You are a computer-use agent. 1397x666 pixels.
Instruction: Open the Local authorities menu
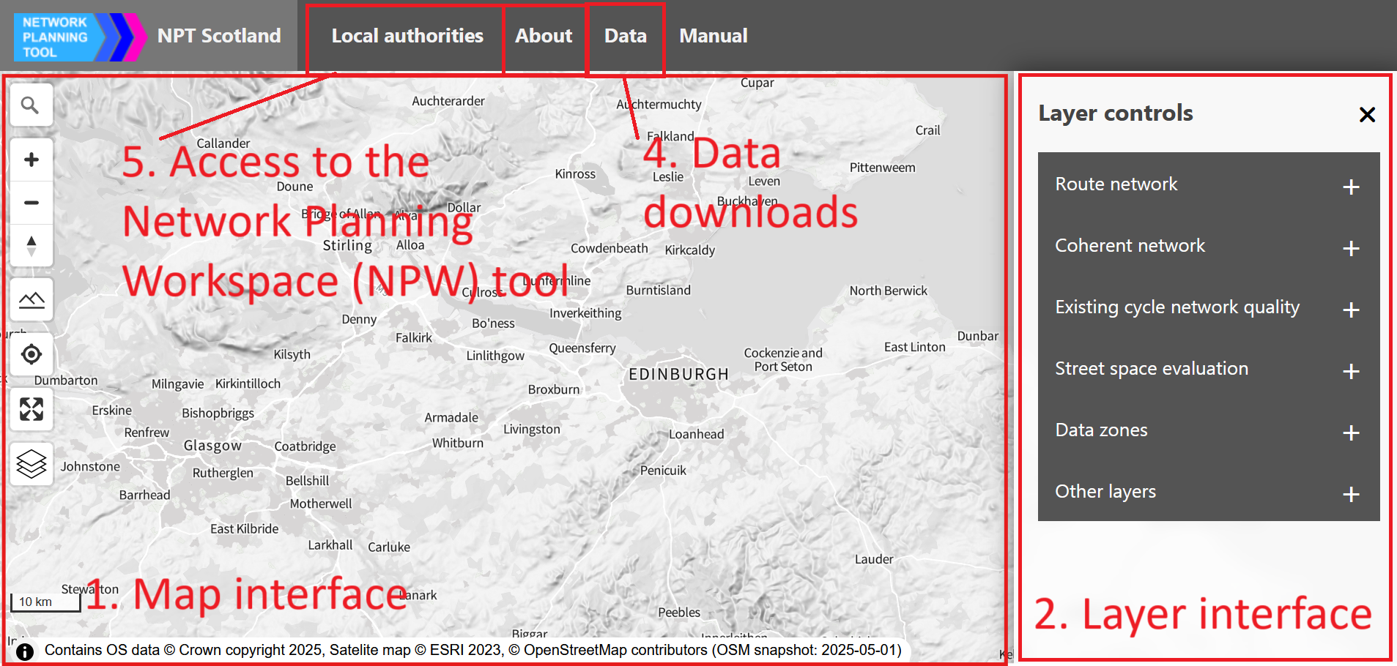(x=407, y=36)
